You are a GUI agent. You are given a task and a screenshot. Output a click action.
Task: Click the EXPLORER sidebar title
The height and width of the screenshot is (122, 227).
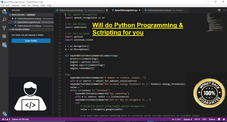pos(16,10)
